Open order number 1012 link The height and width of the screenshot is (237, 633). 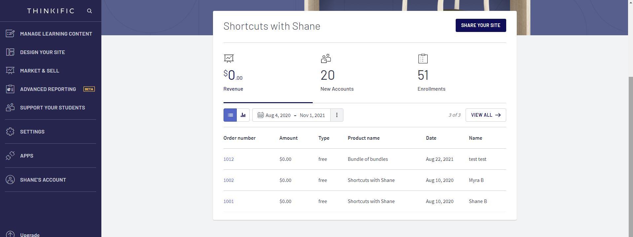229,159
